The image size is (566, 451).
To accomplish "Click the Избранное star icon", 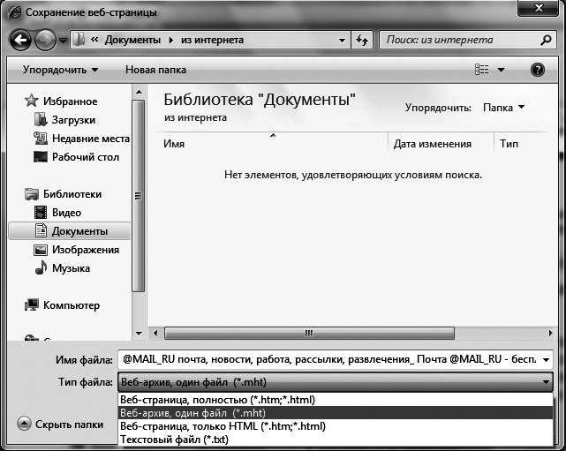I will click(32, 101).
